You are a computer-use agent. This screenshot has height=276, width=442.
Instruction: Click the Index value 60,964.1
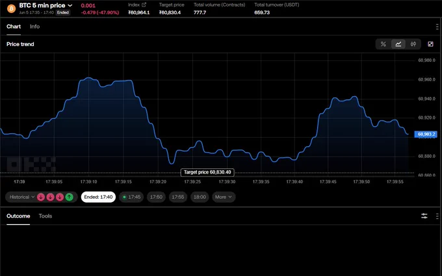click(x=139, y=12)
